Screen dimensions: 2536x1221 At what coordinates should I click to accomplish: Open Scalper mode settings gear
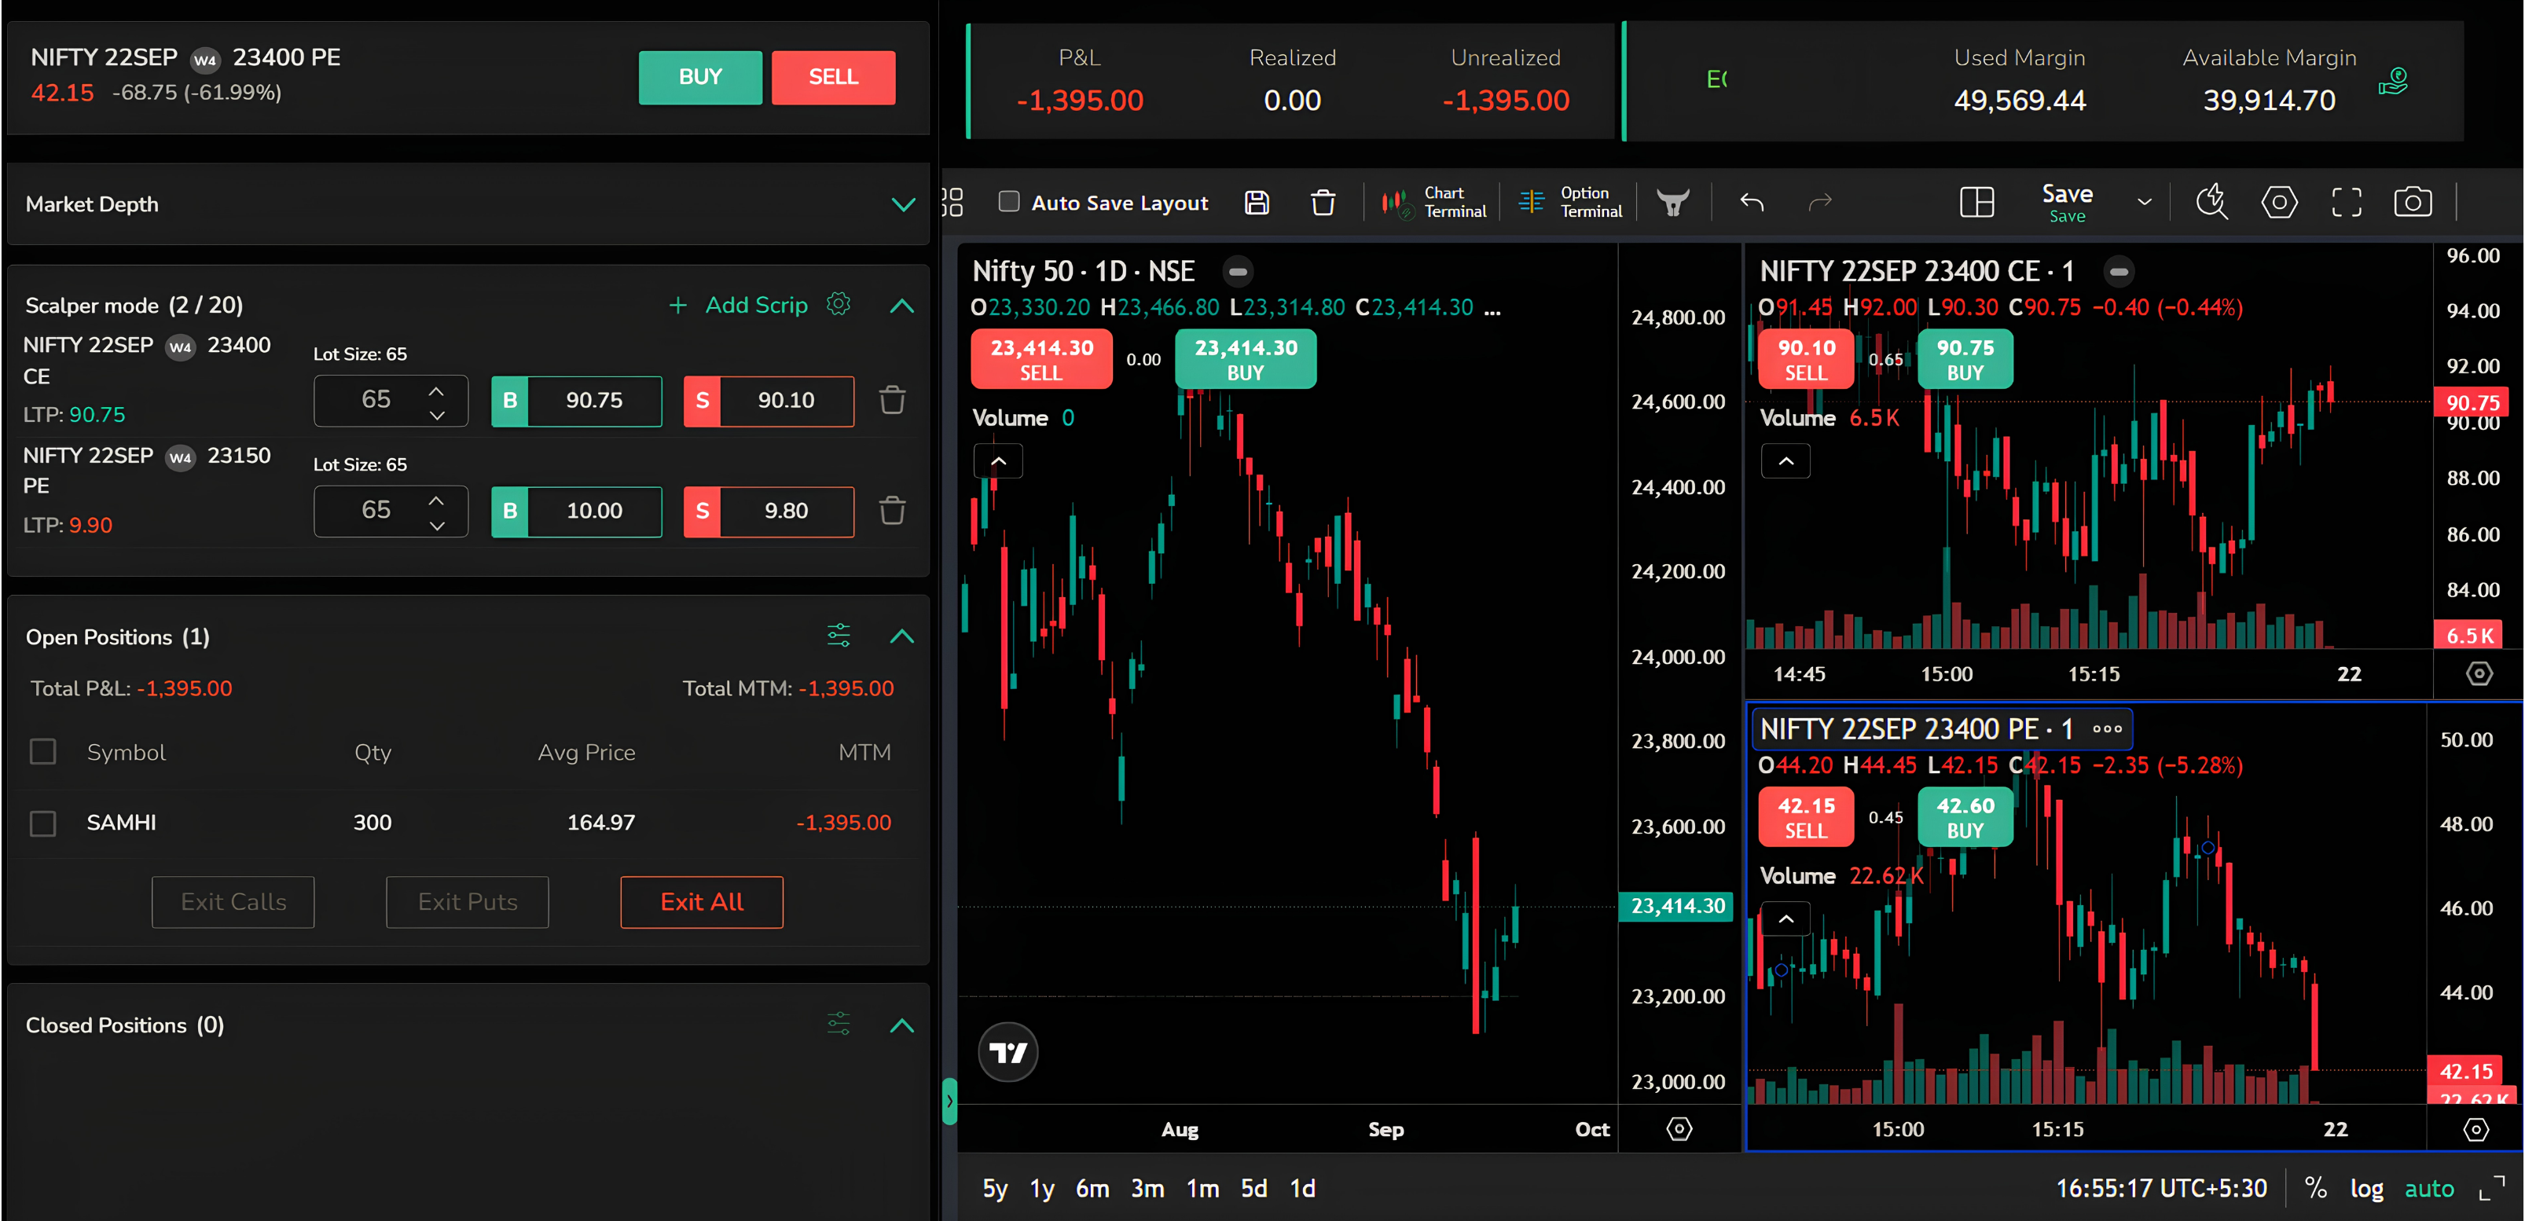coord(838,304)
